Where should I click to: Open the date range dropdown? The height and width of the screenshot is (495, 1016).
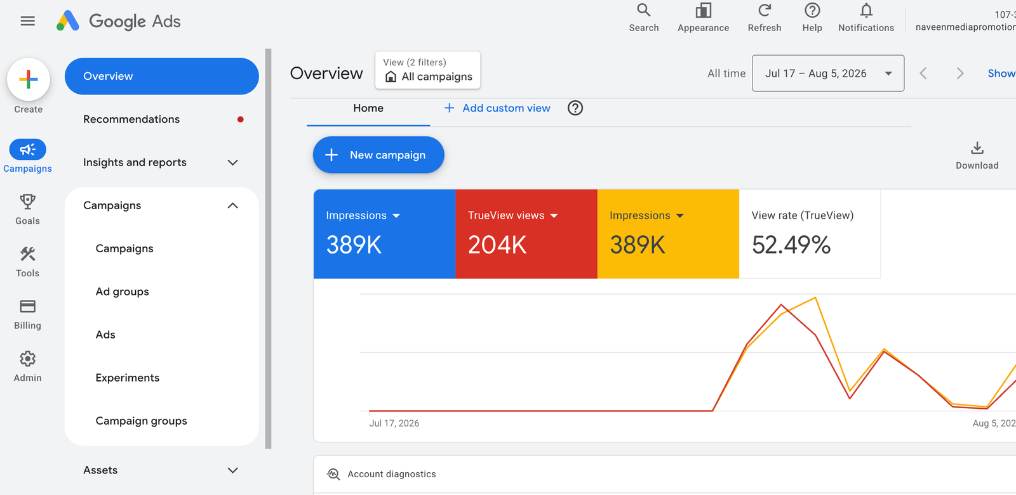828,73
